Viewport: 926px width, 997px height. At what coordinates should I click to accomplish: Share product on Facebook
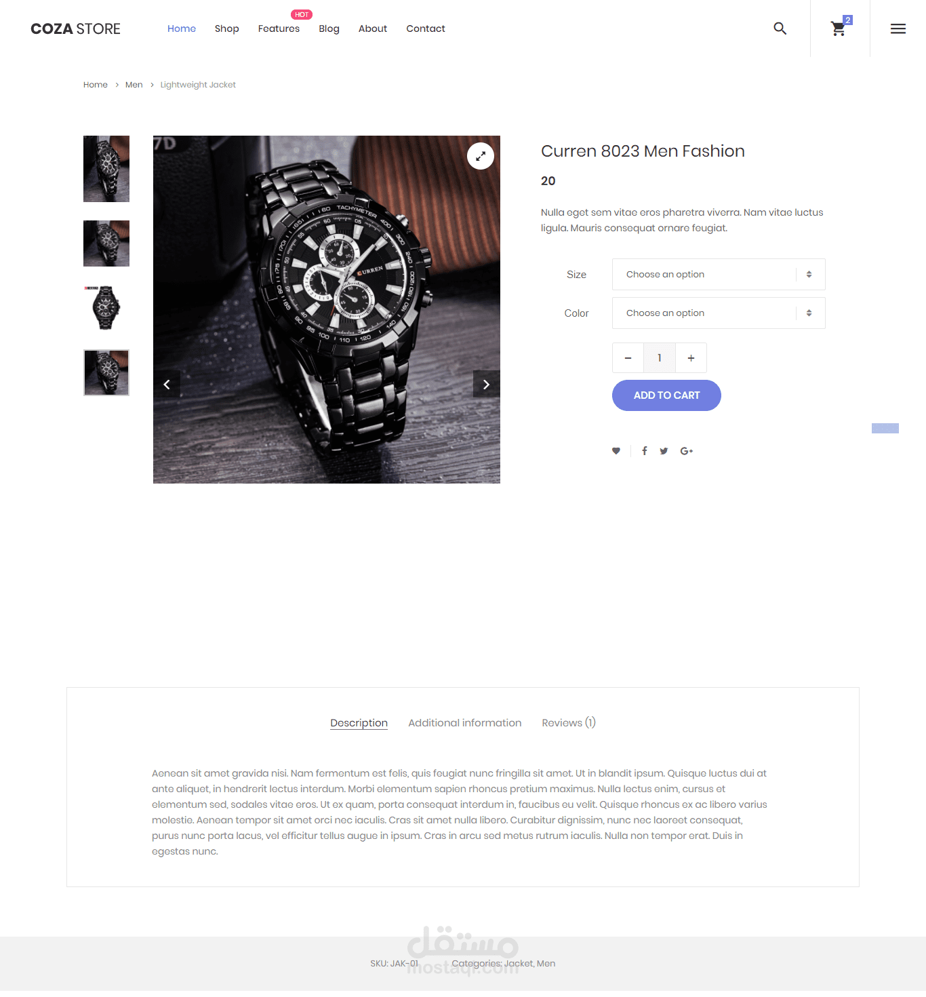coord(645,451)
